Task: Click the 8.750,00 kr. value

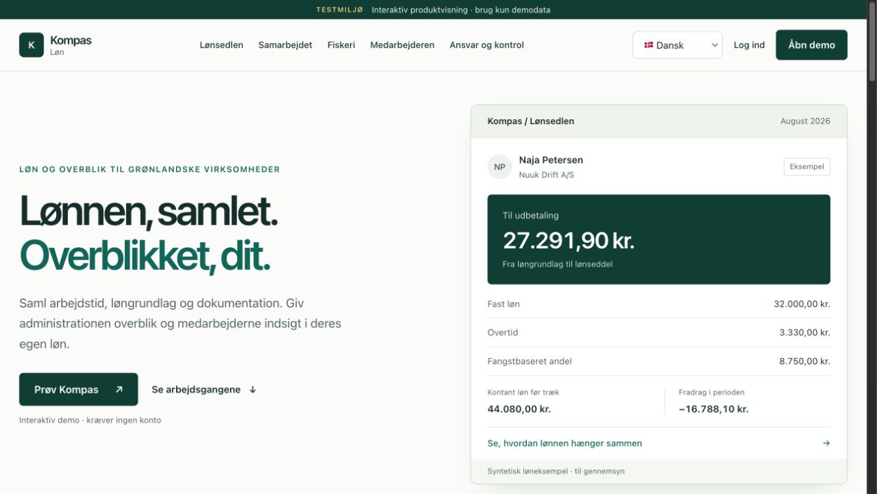Action: tap(804, 361)
